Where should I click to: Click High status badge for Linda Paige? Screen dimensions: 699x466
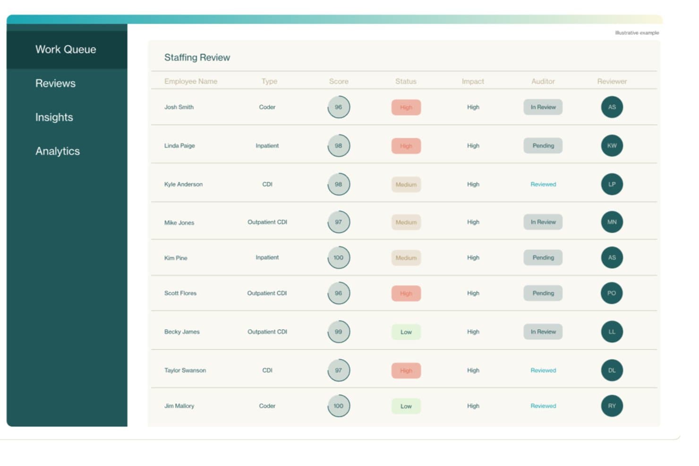click(x=406, y=146)
